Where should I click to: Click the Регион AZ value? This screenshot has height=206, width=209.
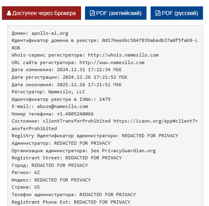pos(37,173)
